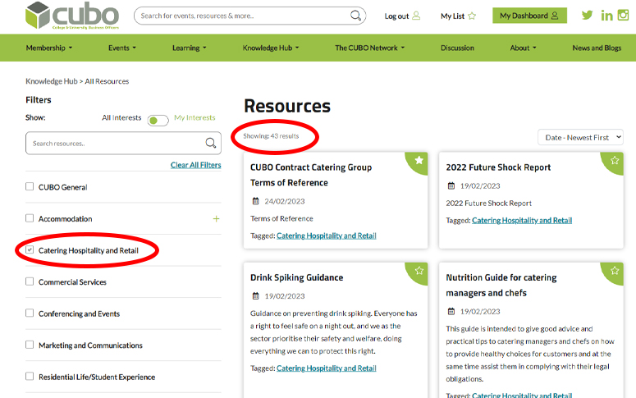Star the Nutrition Guide card
This screenshot has width=636, height=398.
point(615,270)
